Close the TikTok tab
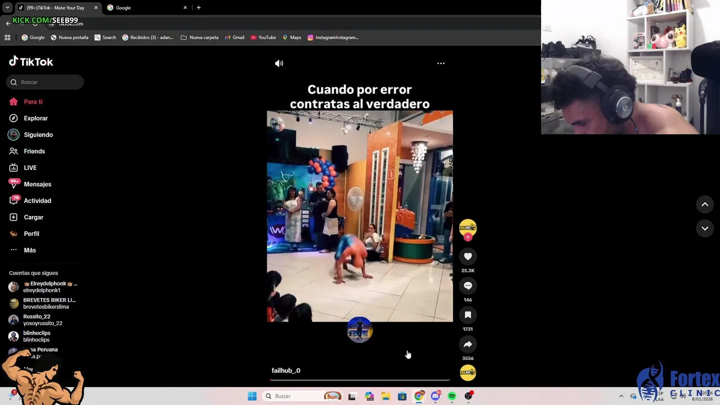The width and height of the screenshot is (720, 405). click(96, 8)
